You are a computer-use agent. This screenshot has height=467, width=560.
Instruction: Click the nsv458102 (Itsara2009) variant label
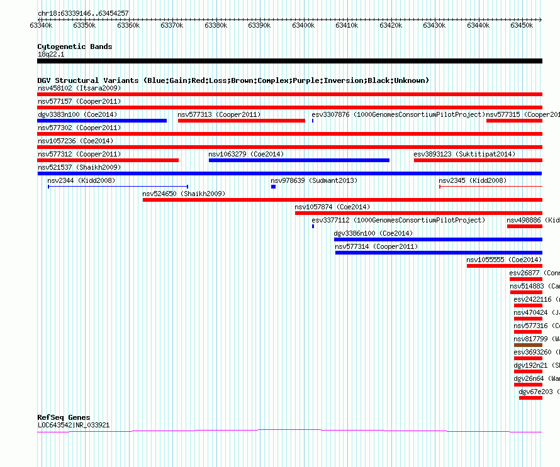pos(79,88)
